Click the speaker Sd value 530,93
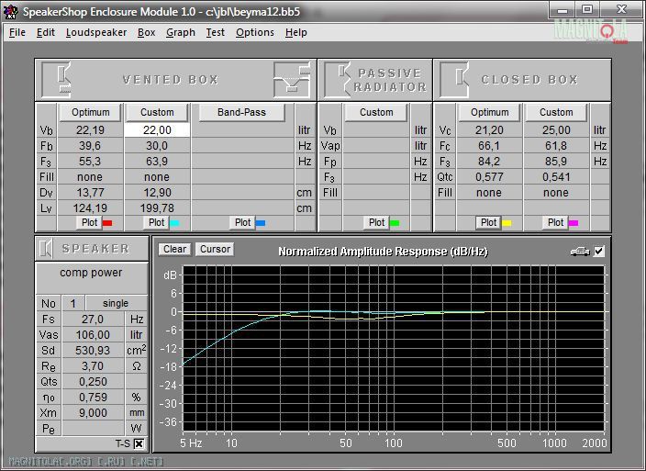This screenshot has height=471, width=646. (93, 350)
